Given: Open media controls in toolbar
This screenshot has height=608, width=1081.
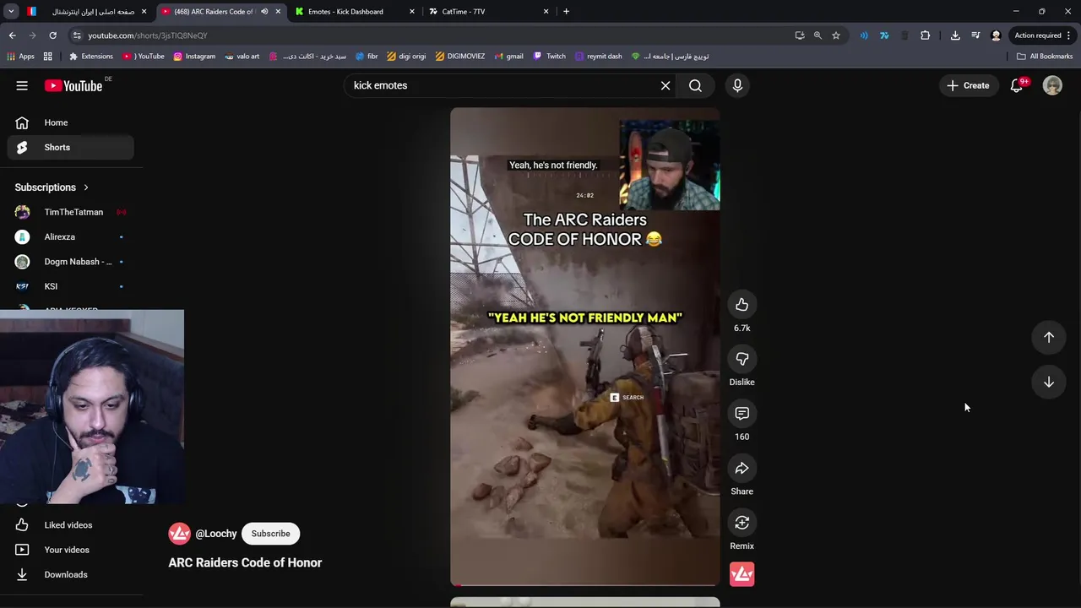Looking at the screenshot, I should coord(975,35).
